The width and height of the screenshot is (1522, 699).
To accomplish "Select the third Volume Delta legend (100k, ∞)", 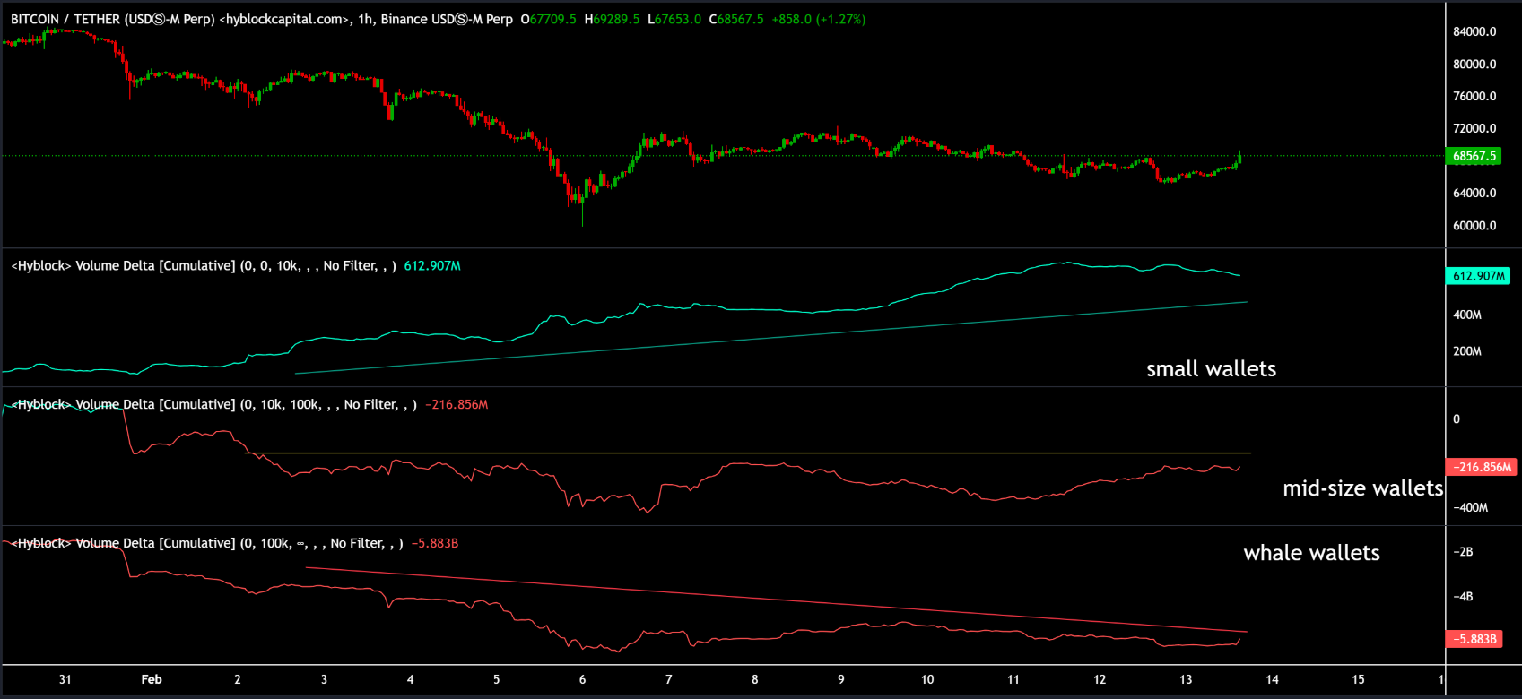I will click(206, 543).
